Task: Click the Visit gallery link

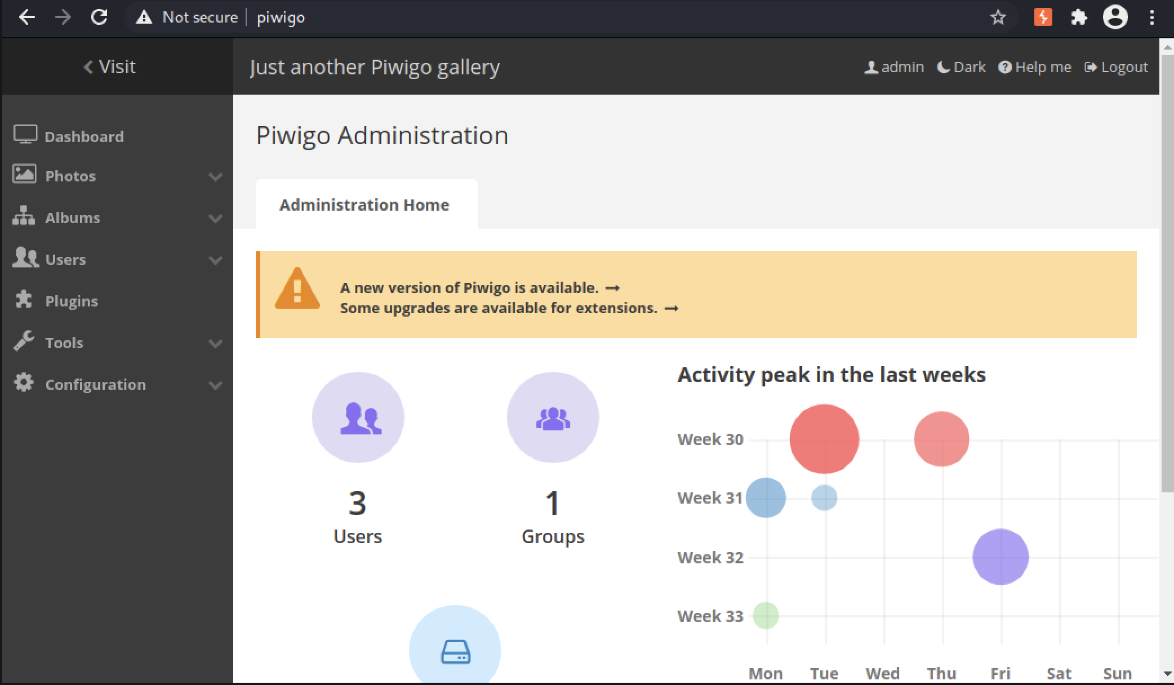Action: [x=110, y=66]
